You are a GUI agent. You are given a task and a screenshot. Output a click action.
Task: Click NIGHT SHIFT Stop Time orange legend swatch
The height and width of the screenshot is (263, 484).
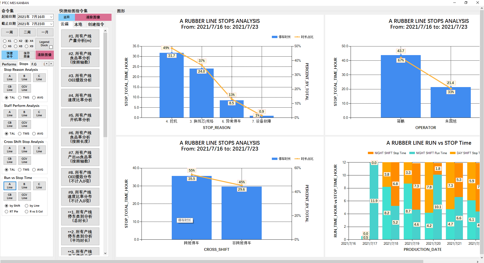370,153
